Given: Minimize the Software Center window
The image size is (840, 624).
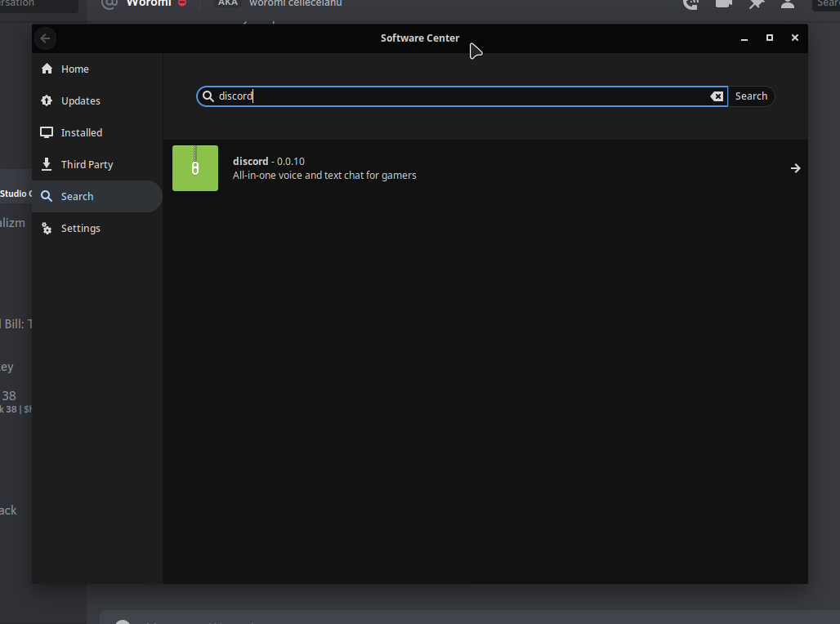Looking at the screenshot, I should (744, 38).
